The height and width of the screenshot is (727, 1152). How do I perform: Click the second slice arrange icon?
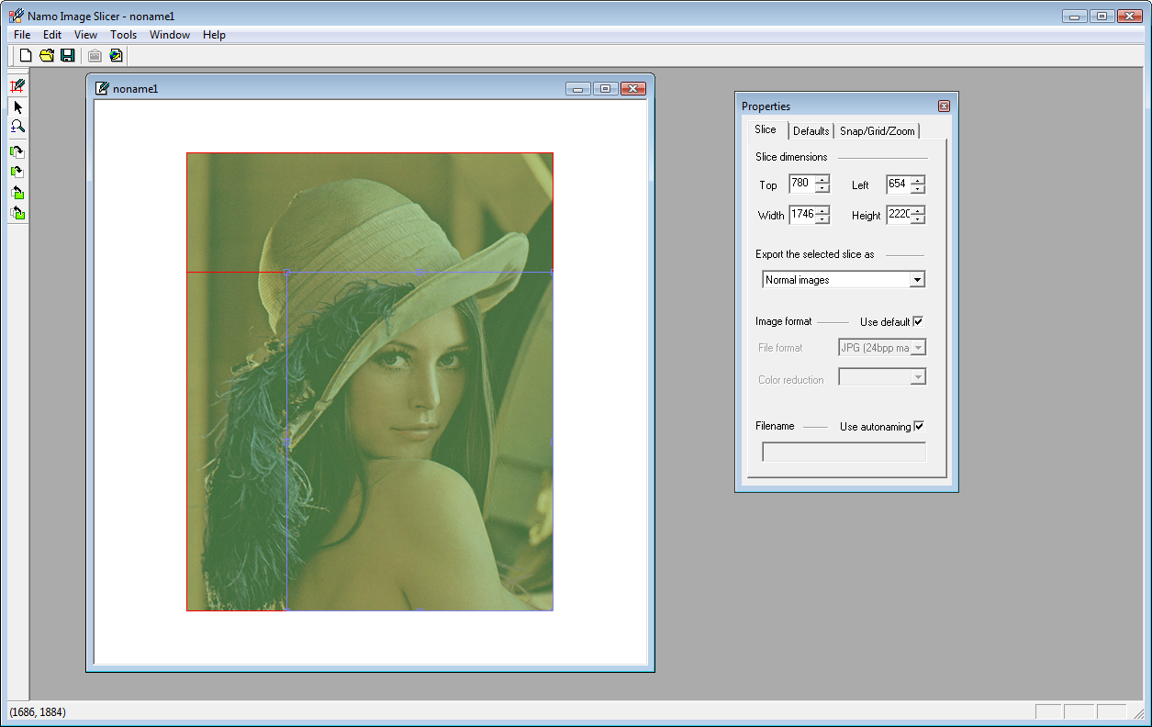(x=17, y=172)
